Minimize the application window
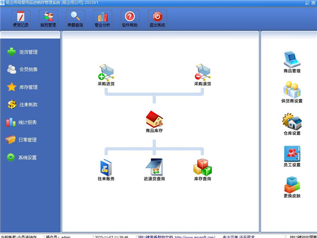Image resolution: width=317 pixels, height=238 pixels. [307, 3]
